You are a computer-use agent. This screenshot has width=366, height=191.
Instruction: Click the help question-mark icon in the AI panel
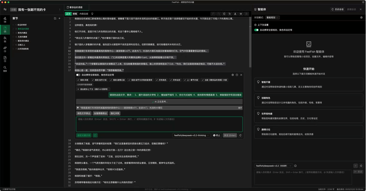point(237,75)
